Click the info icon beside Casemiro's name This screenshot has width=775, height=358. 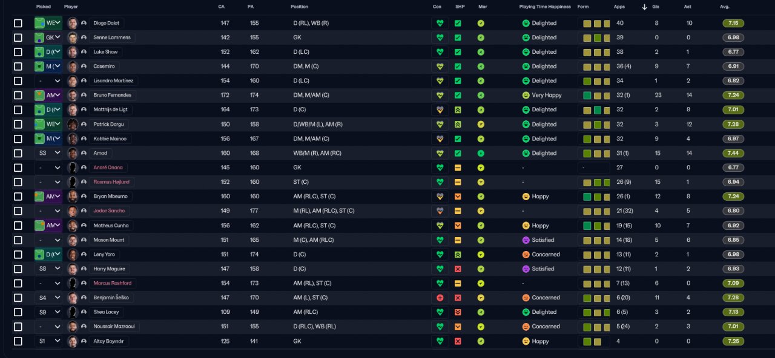84,67
